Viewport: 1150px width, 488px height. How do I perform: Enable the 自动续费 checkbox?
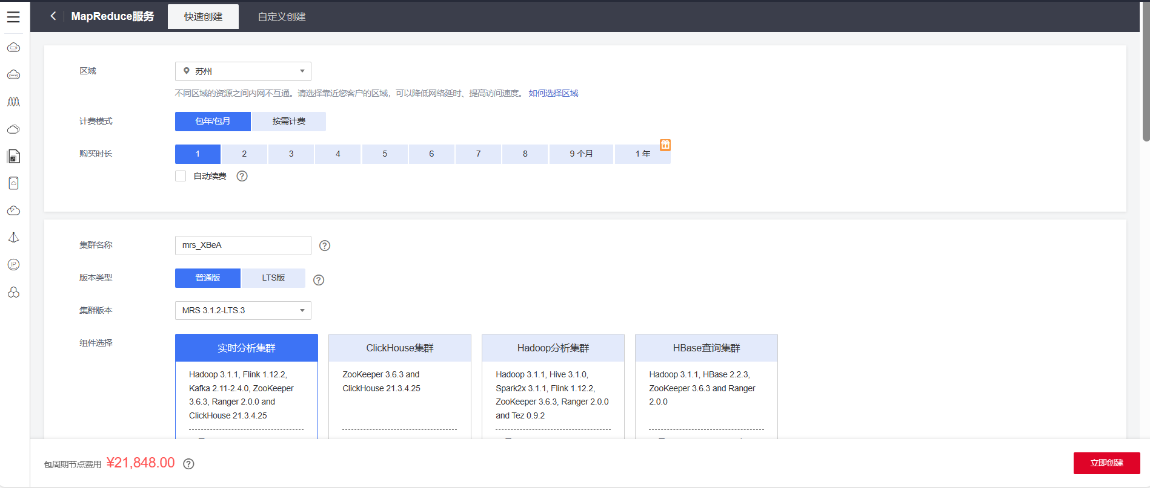pos(181,176)
